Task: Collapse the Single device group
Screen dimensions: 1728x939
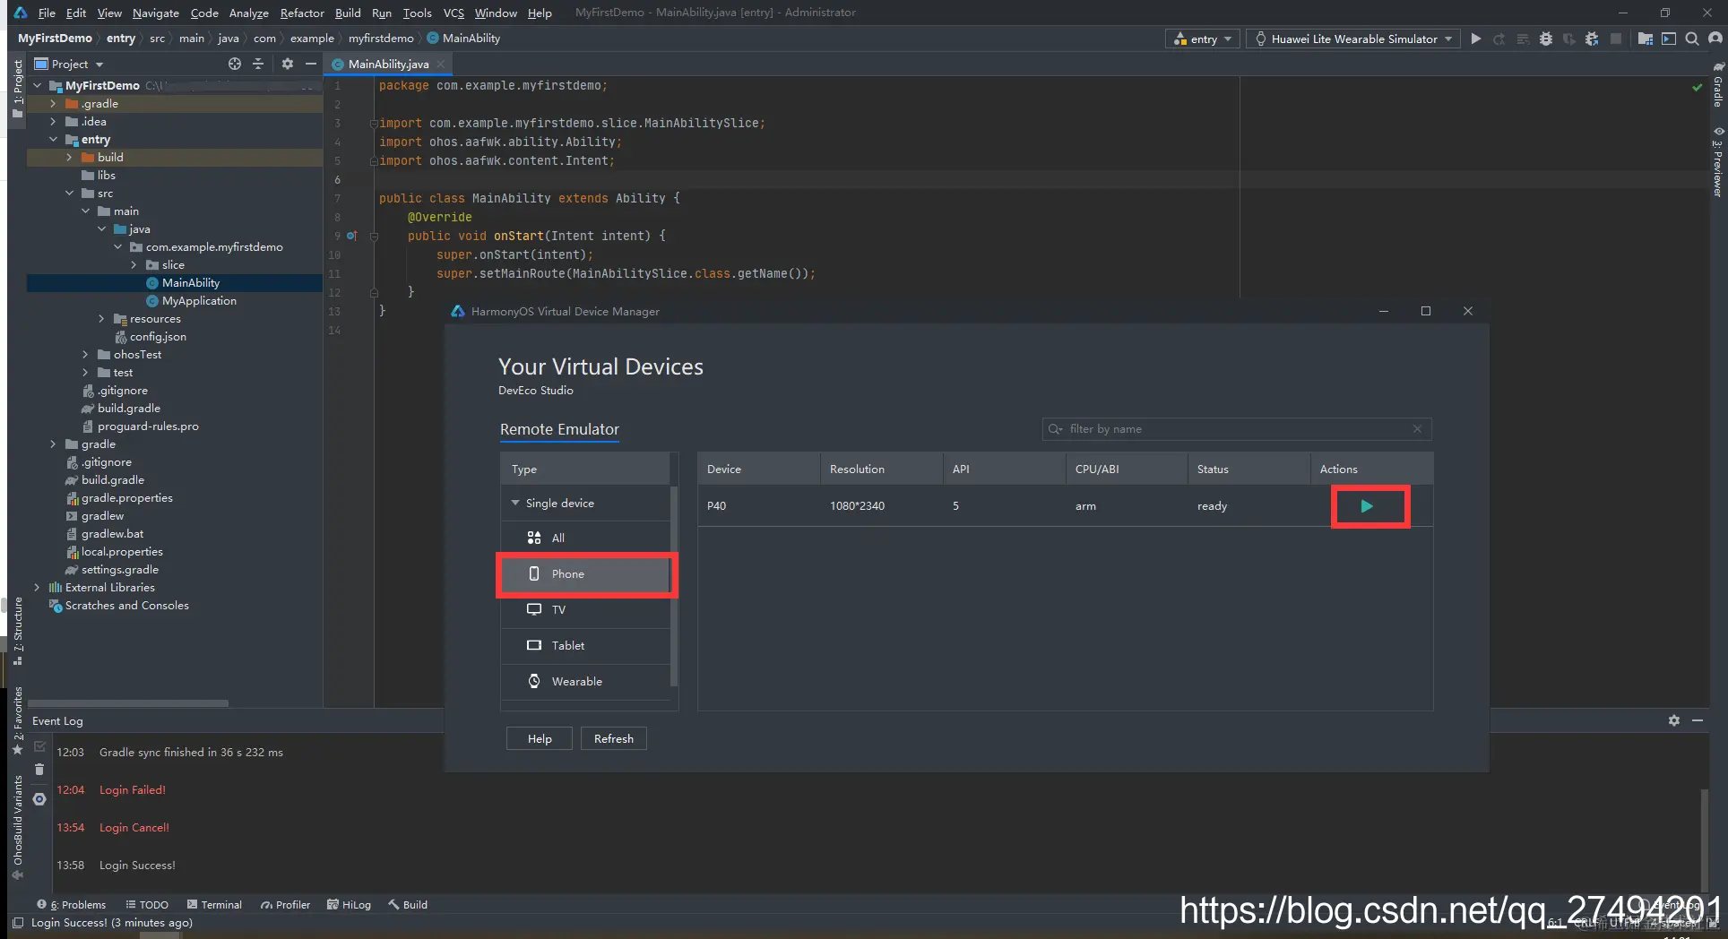Action: pos(515,503)
